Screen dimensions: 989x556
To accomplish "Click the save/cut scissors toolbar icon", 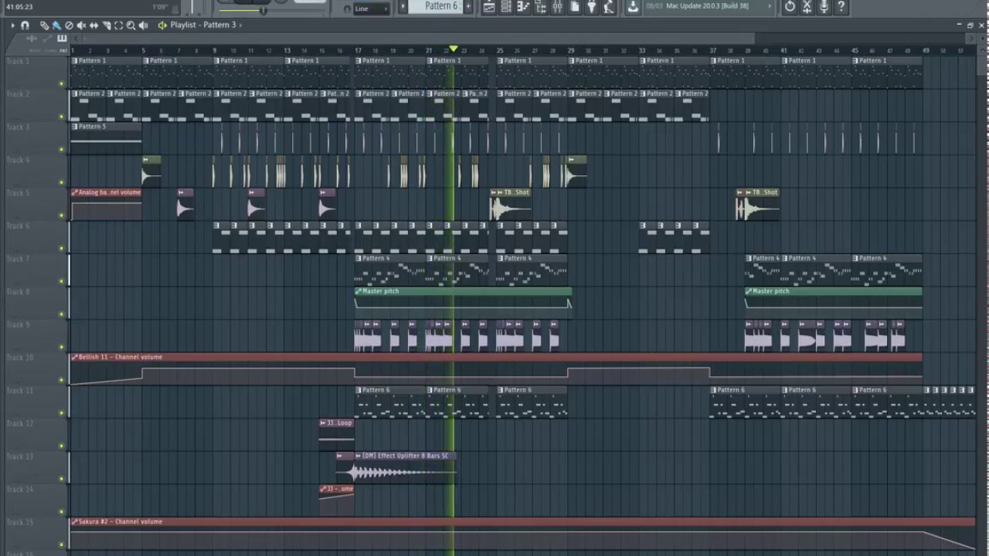I will 807,7.
